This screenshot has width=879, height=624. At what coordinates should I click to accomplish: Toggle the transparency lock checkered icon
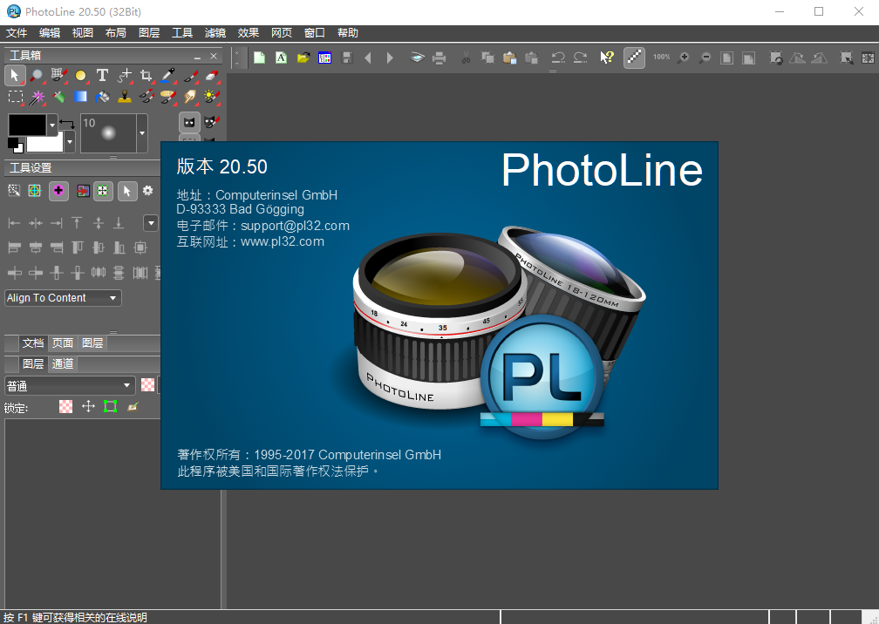point(65,406)
